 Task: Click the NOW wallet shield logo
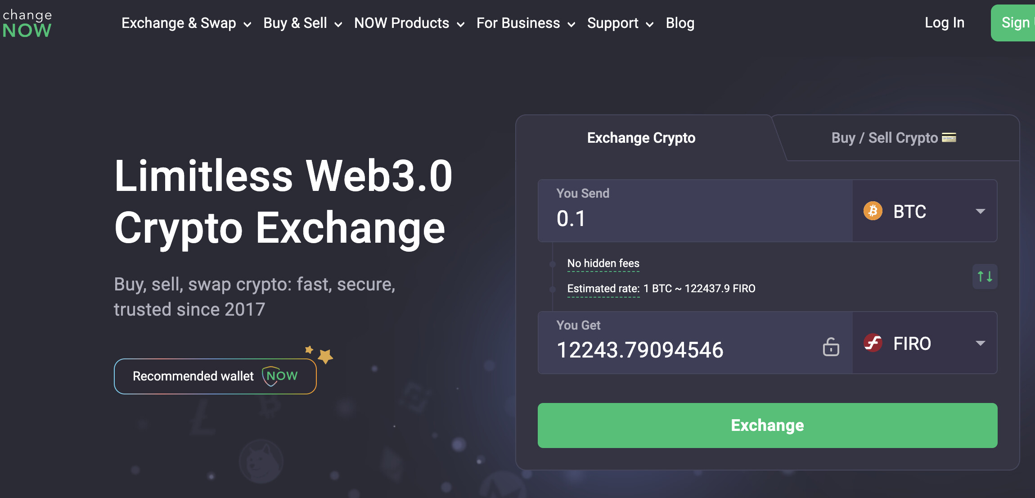click(280, 376)
